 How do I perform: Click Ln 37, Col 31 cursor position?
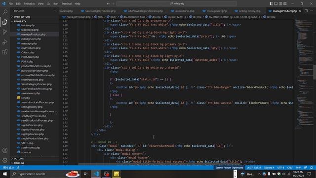click(x=254, y=168)
